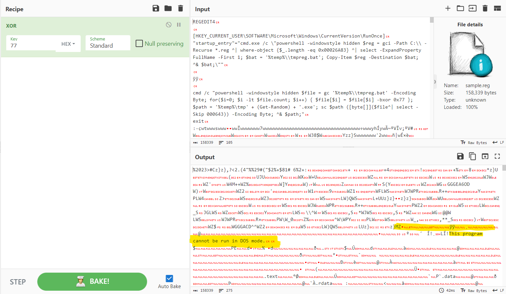Click the File details heading

click(x=470, y=25)
